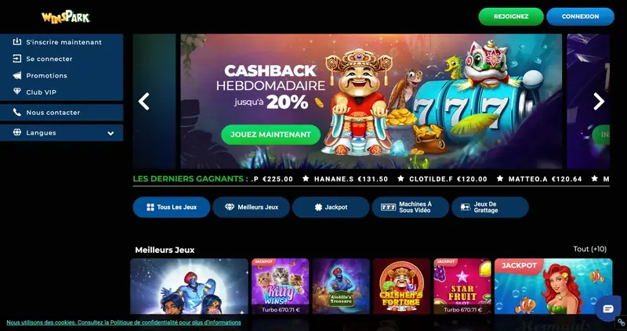Click the S'inscrire maintenant download icon

coord(17,41)
